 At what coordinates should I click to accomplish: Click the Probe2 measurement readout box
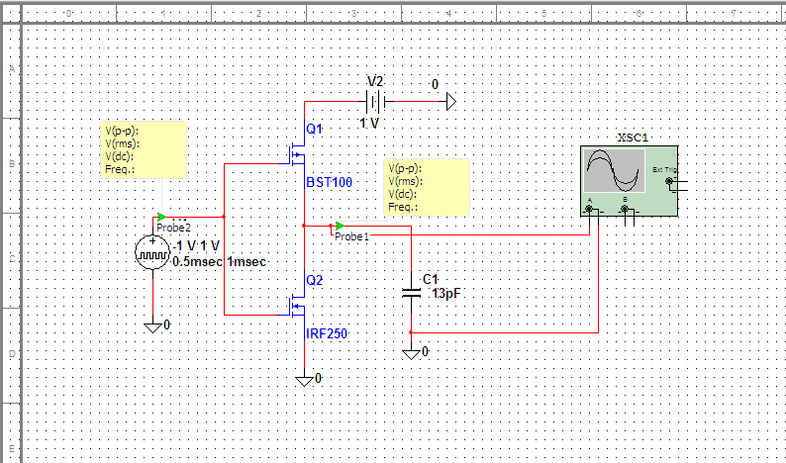pyautogui.click(x=144, y=149)
